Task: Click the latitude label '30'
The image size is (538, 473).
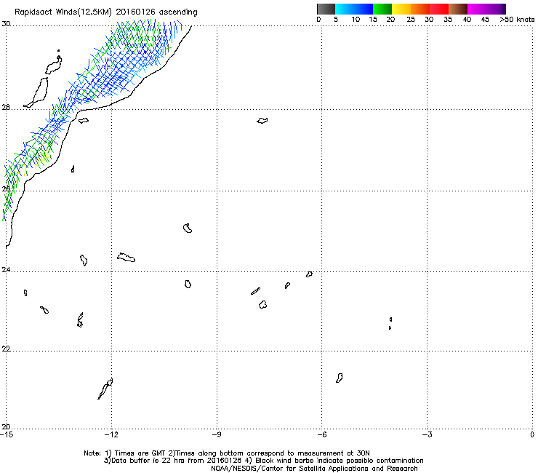Action: (x=6, y=24)
